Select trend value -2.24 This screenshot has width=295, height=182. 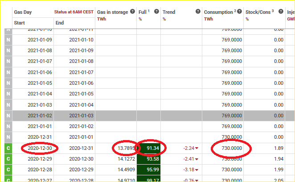click(188, 148)
